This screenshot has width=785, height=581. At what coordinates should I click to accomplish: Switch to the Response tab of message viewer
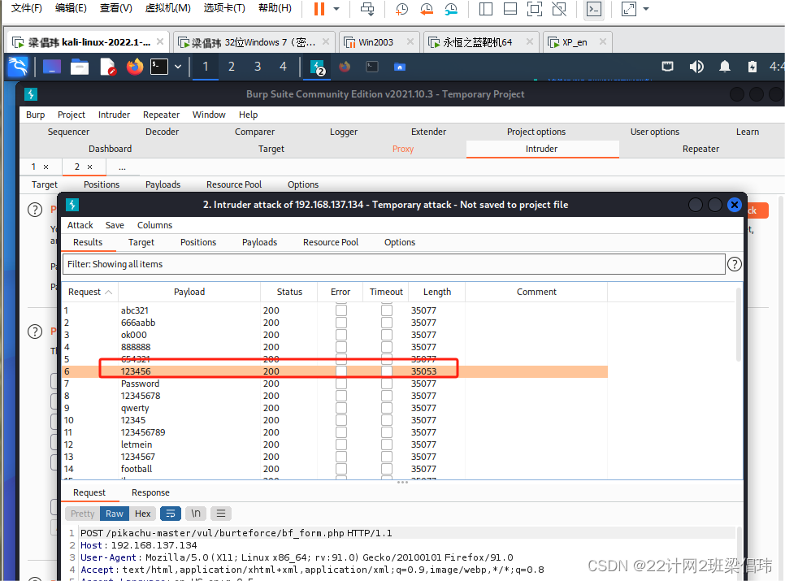pyautogui.click(x=150, y=492)
